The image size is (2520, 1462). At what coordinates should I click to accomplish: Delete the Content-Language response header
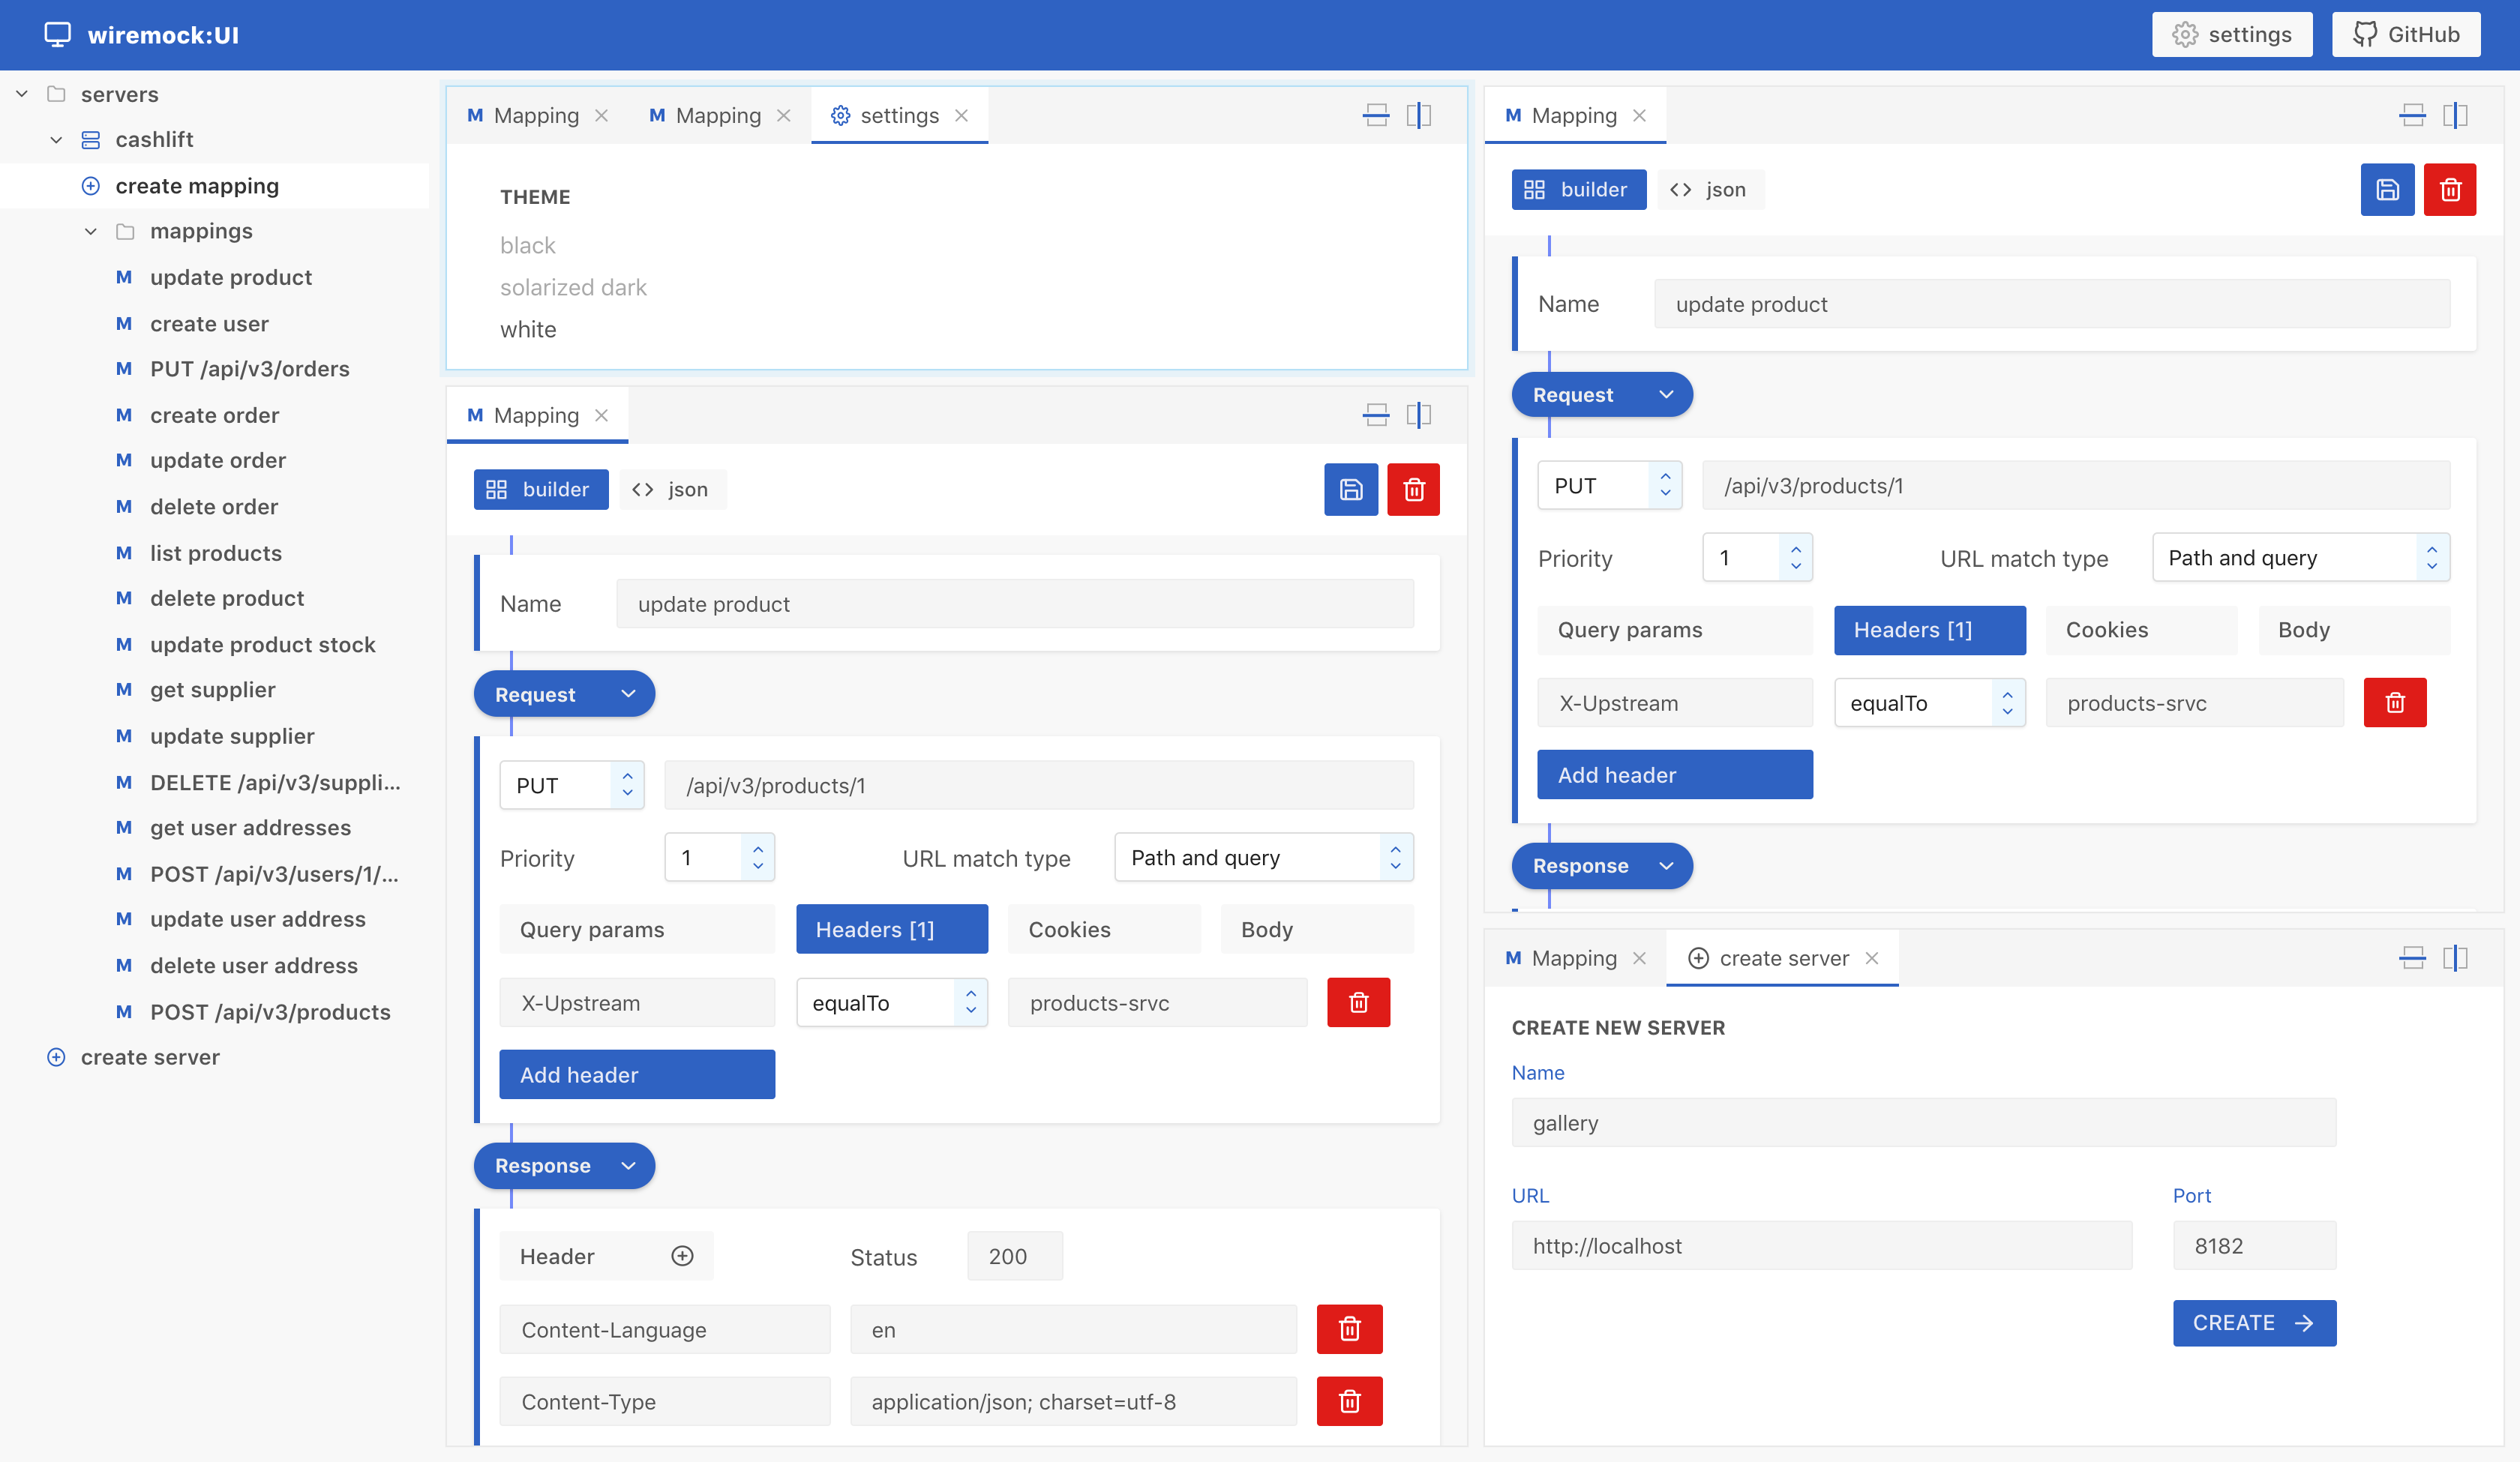click(x=1349, y=1329)
